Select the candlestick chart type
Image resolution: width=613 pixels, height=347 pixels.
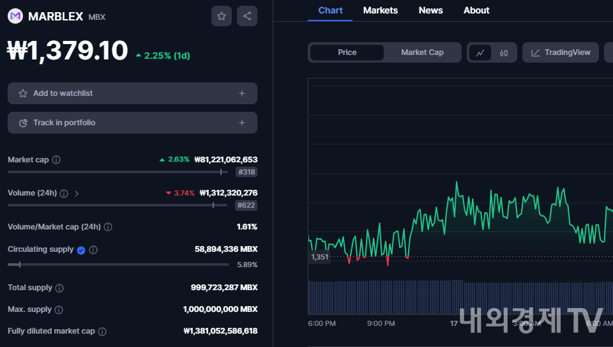click(504, 53)
